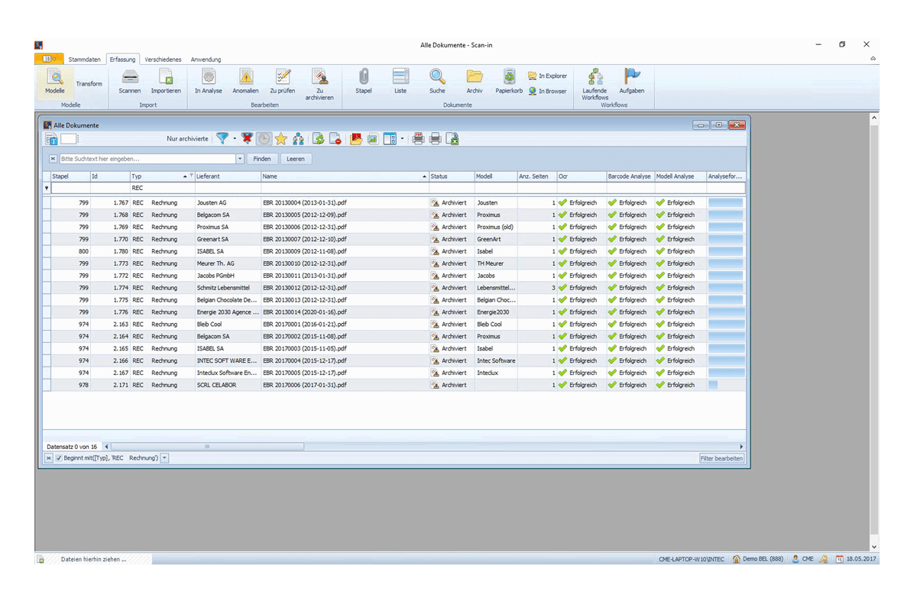Open the filter expression dropdown at bottom
Viewport: 917px width, 601px height.
[x=164, y=458]
